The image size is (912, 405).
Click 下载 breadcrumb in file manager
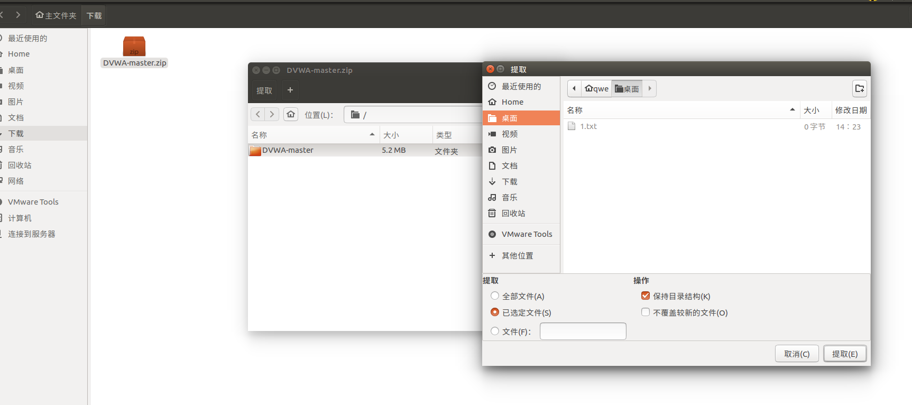coord(94,15)
